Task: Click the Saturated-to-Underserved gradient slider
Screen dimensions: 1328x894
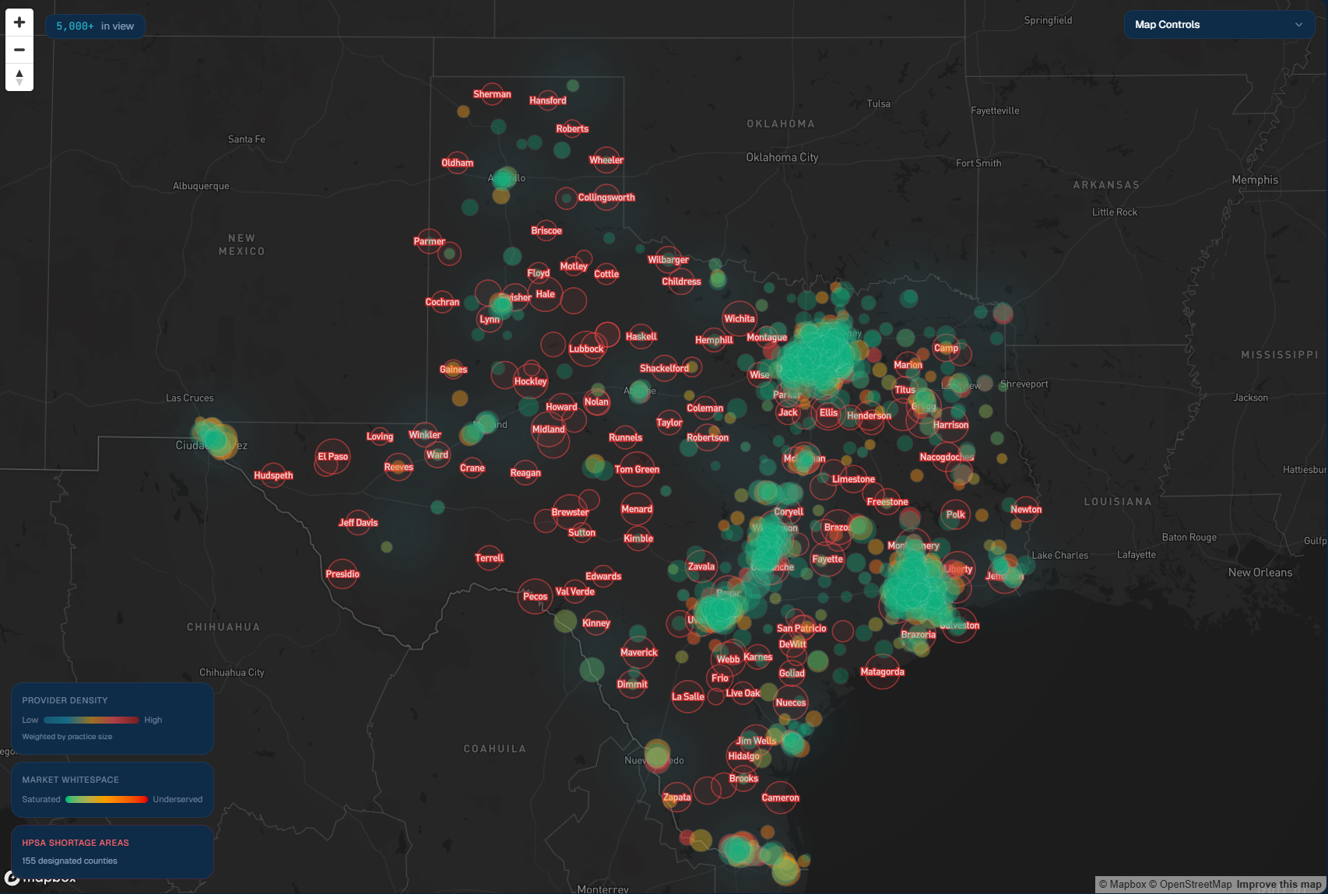Action: click(107, 799)
